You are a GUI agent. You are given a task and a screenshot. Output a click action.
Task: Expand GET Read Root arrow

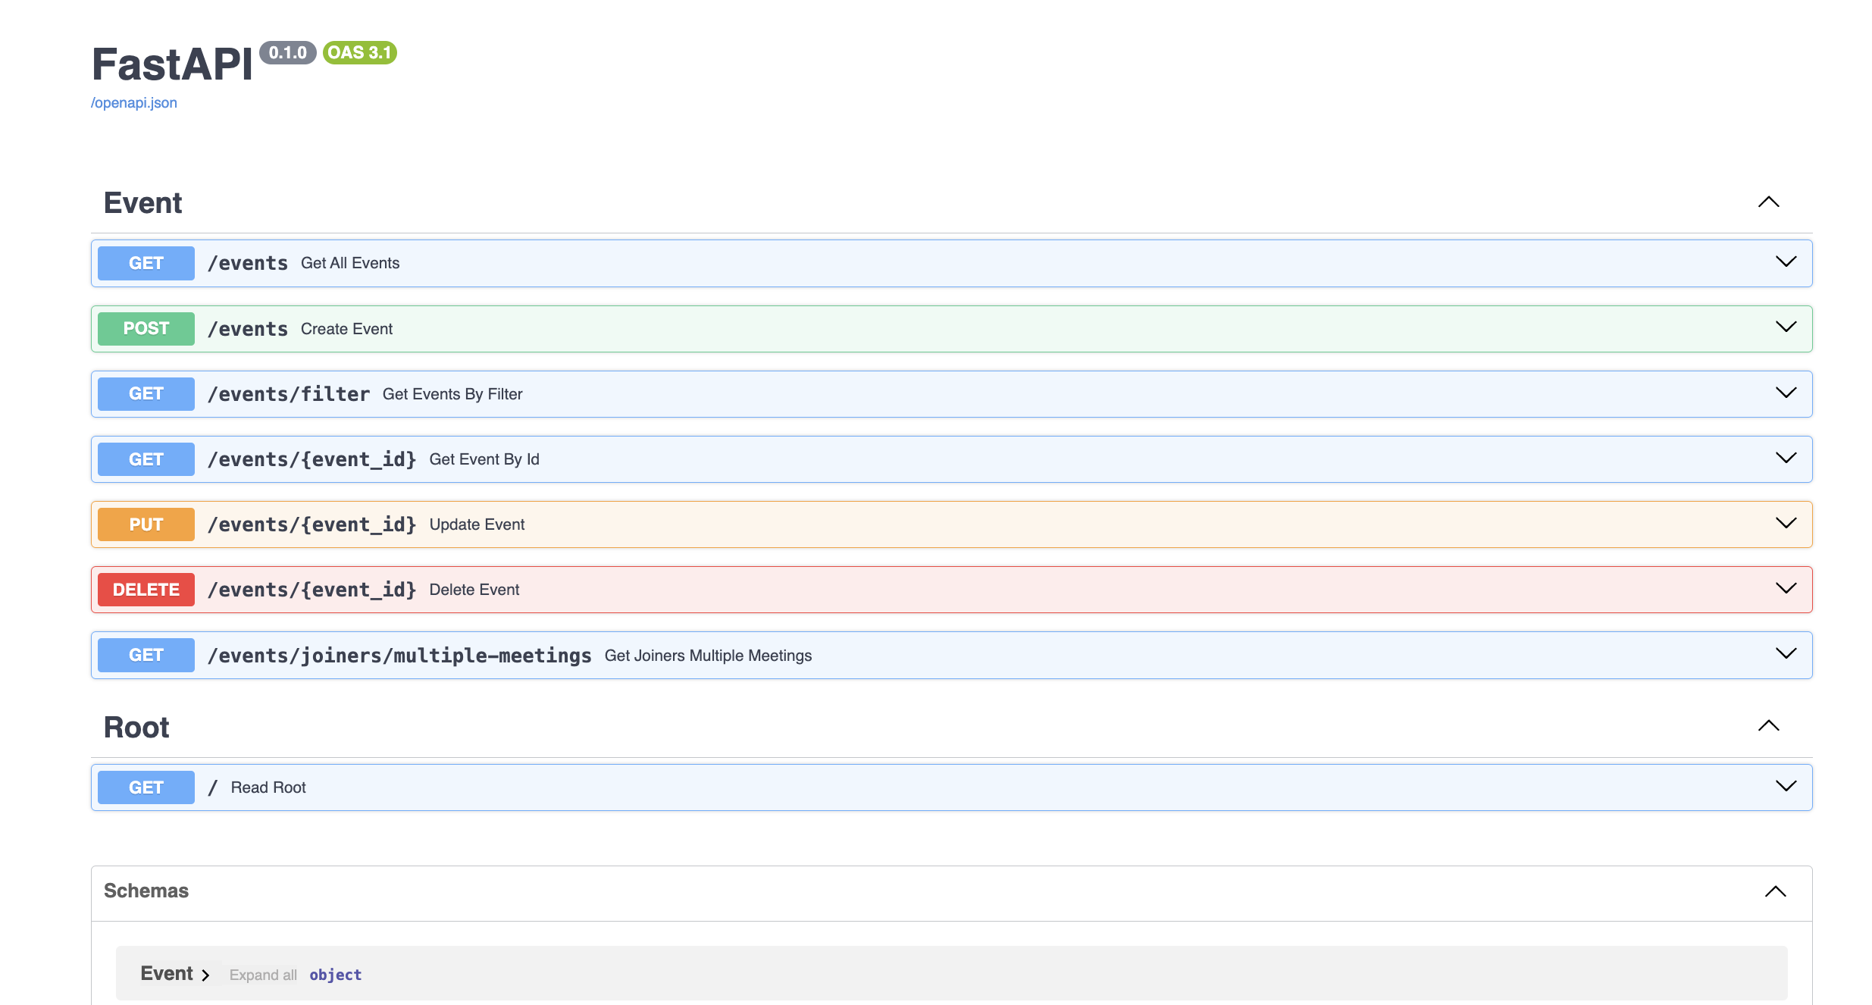pyautogui.click(x=1786, y=786)
